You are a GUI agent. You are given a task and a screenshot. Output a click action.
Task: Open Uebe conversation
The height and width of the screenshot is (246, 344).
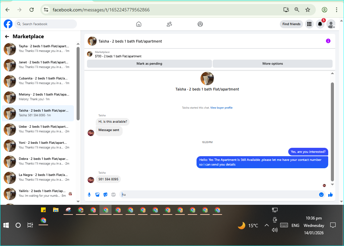pos(38,129)
